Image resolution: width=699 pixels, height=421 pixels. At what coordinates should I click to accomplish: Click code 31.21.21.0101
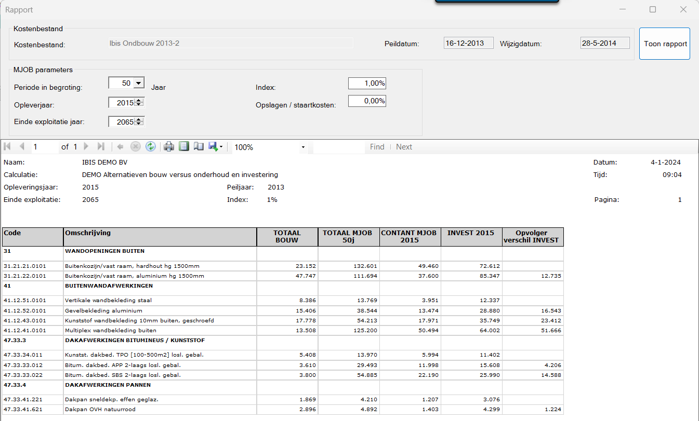click(x=24, y=266)
